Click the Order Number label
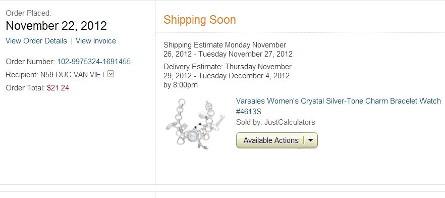445x198 pixels. click(30, 62)
